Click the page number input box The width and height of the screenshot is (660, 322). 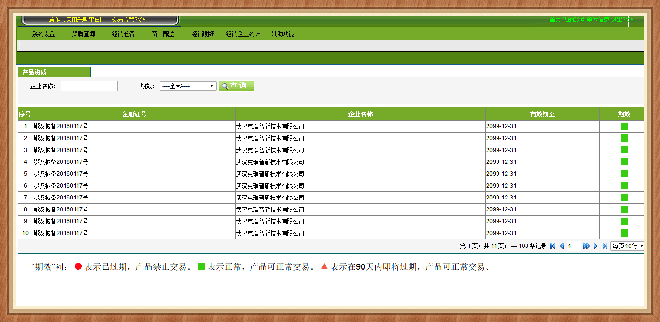[574, 246]
